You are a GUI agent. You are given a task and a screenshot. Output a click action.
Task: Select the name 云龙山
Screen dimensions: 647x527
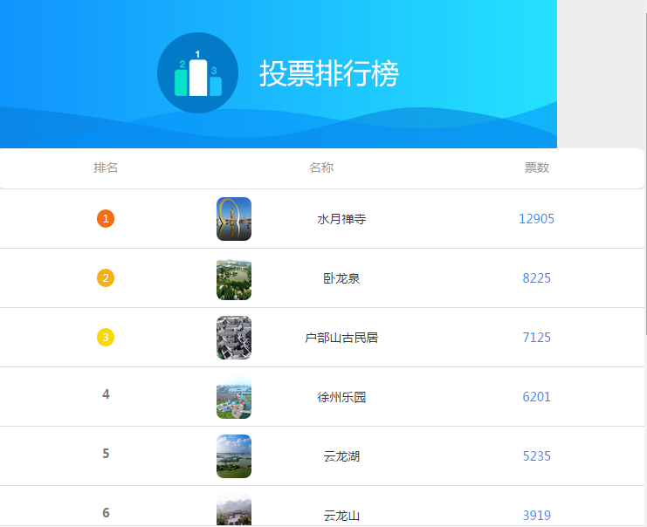341,516
